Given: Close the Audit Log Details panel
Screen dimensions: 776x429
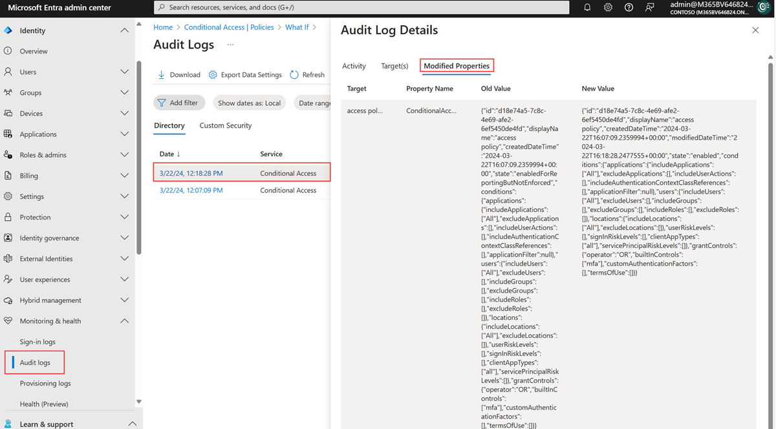Looking at the screenshot, I should coord(755,30).
